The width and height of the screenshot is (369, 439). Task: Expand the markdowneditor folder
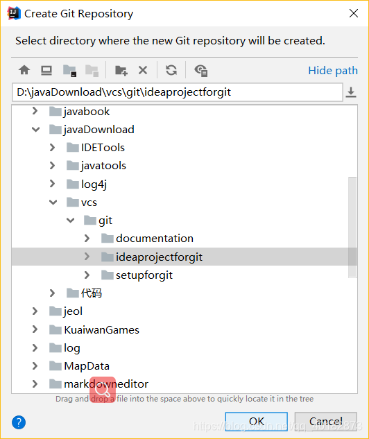35,384
